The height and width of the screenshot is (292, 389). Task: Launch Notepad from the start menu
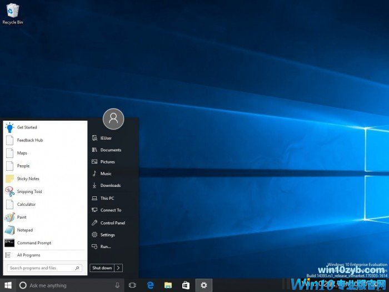click(24, 230)
